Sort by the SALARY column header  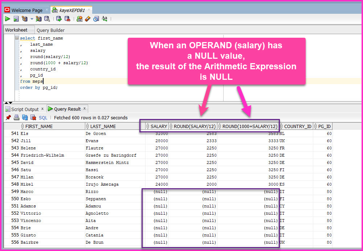[x=157, y=127]
